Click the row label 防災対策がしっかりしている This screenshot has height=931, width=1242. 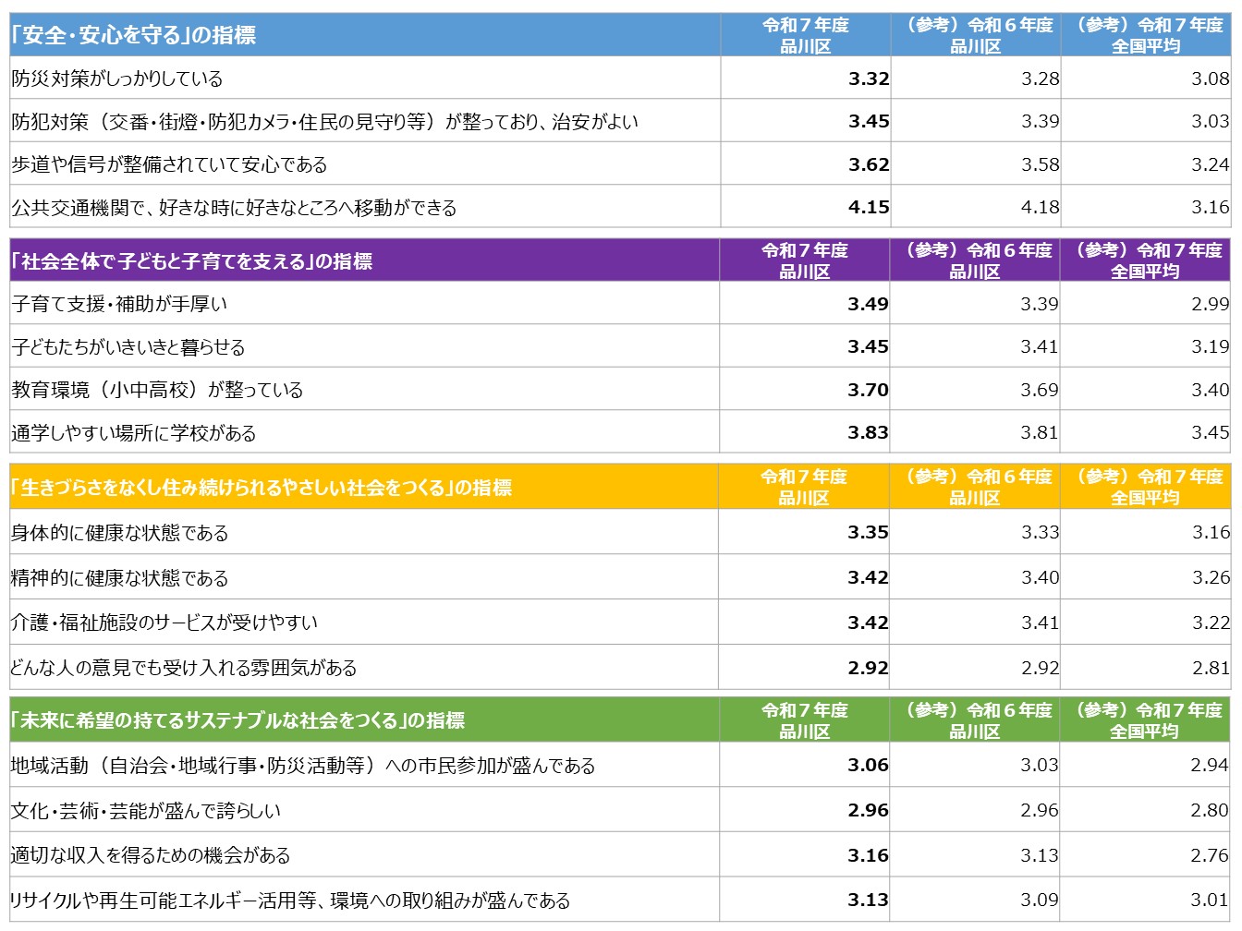pos(117,79)
